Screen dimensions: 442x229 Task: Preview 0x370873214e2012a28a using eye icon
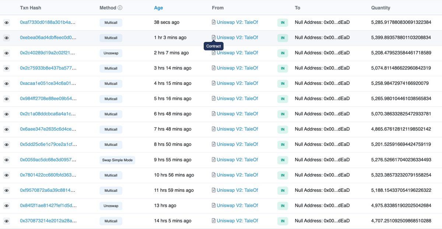(x=7, y=221)
